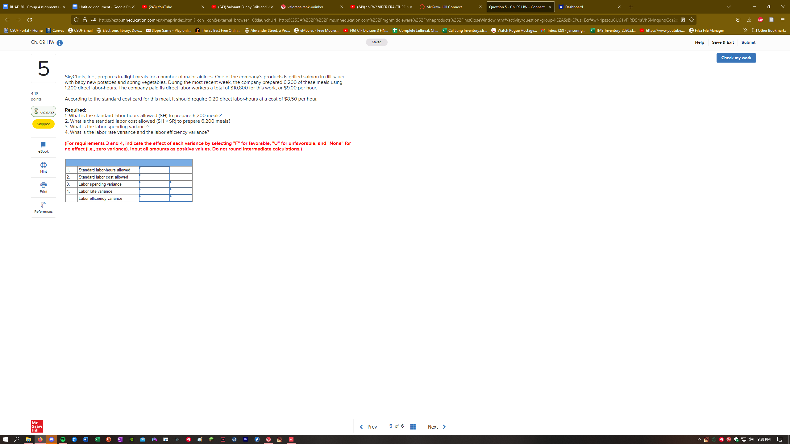790x444 pixels.
Task: Open the References icon
Action: coord(43,205)
